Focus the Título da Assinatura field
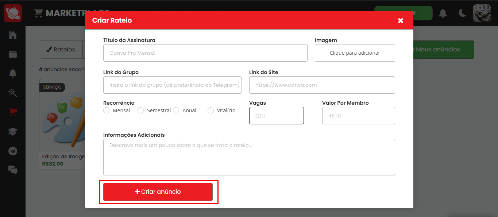This screenshot has width=498, height=217. [205, 53]
